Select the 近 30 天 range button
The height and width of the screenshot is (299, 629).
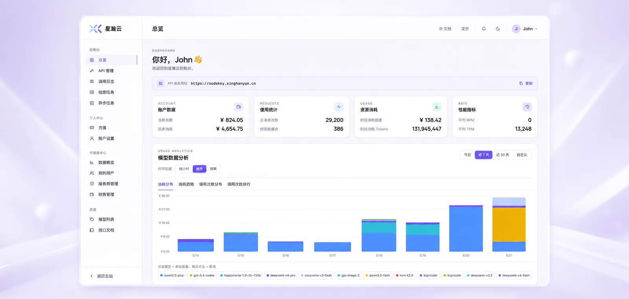pyautogui.click(x=502, y=155)
